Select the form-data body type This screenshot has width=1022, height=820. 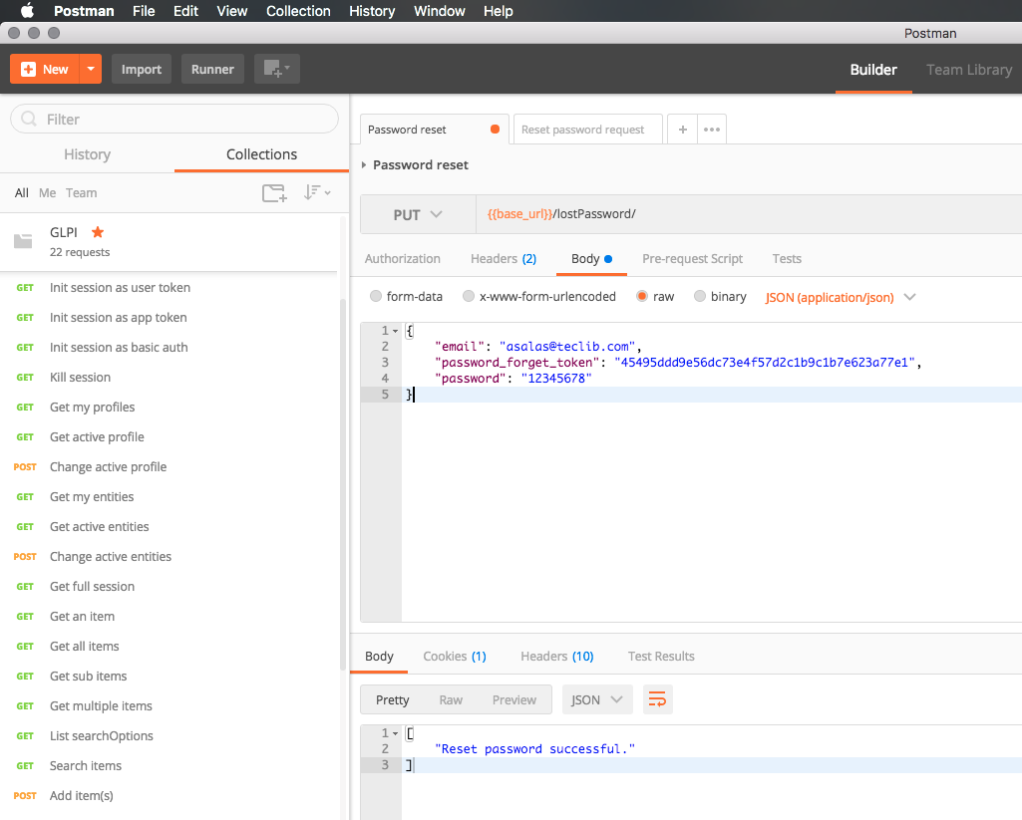click(x=376, y=296)
